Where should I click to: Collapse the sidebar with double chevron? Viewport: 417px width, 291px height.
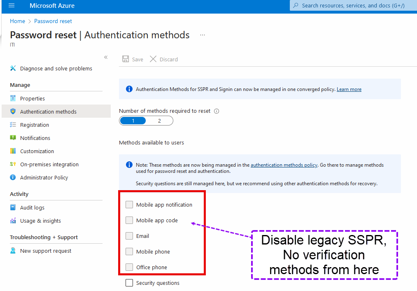click(106, 57)
